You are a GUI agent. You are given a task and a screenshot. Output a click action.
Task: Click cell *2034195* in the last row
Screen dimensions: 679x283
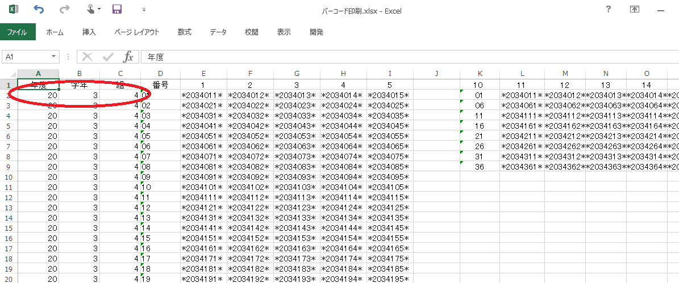click(x=390, y=278)
